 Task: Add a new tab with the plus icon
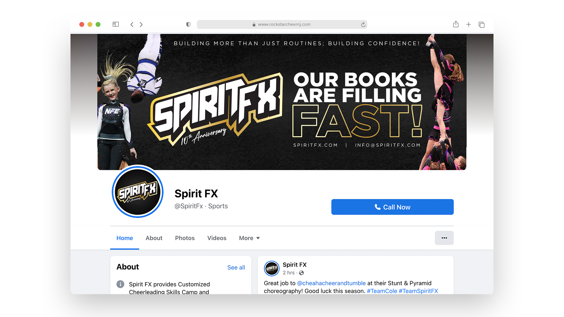(469, 24)
